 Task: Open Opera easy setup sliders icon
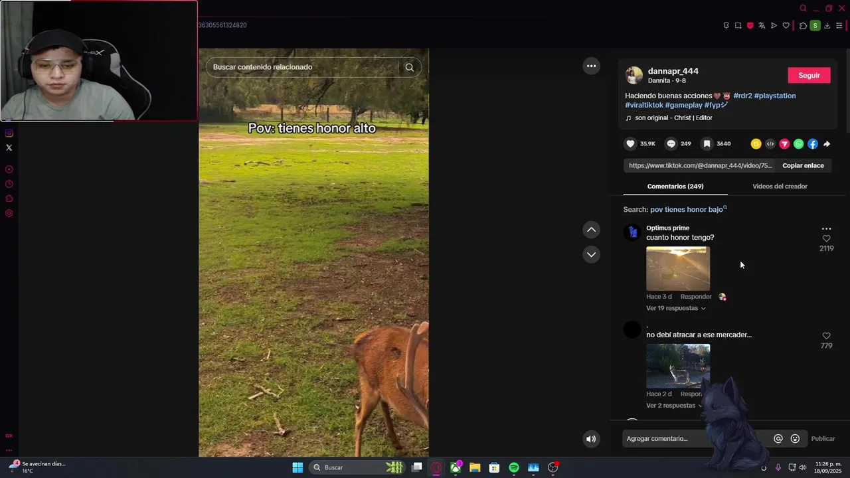[x=839, y=25]
